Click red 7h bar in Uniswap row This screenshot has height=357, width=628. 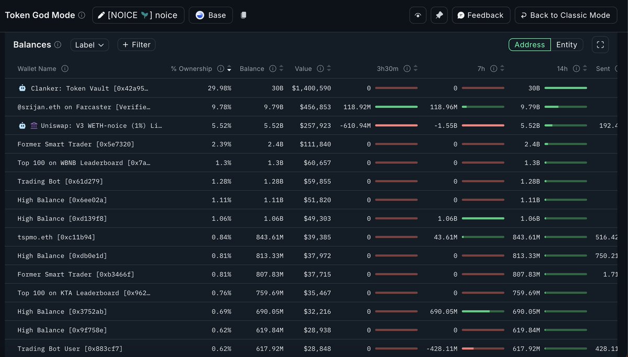pos(483,125)
